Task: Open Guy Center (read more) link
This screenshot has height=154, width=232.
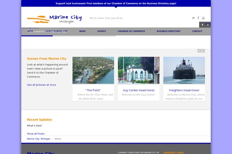Action: pos(139,90)
